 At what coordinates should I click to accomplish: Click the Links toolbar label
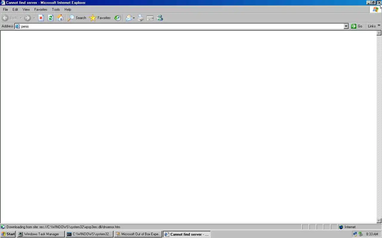372,26
